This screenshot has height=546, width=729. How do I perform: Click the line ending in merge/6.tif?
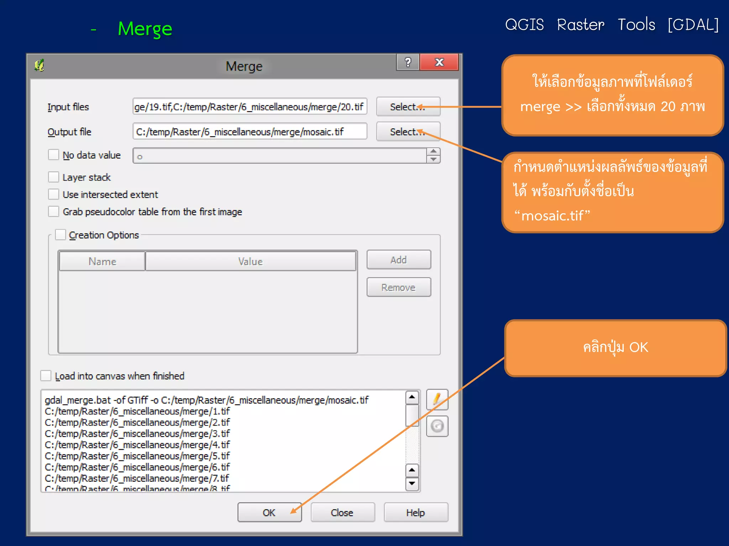(137, 467)
